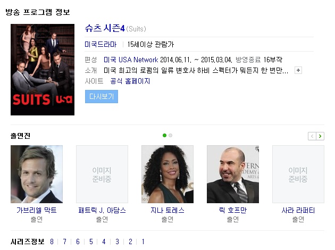Go to previous cast page arrow
The image size is (335, 250).
pos(312,136)
